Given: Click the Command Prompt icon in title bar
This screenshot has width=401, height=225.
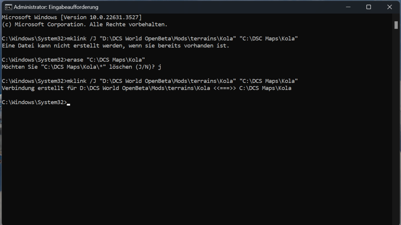Looking at the screenshot, I should point(8,7).
